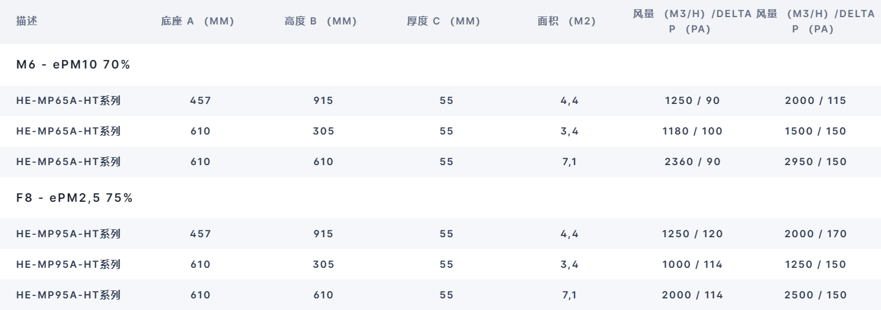Select the 2950 / 150 airflow cell
Screen dimensions: 881x310
pyautogui.click(x=816, y=162)
